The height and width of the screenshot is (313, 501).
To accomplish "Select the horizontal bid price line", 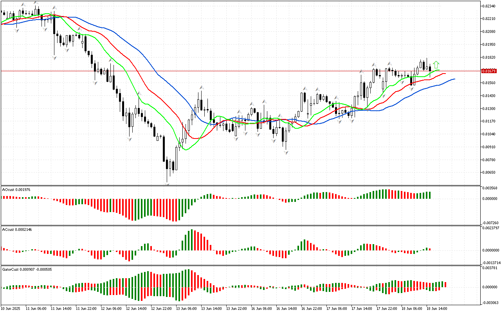I will coord(235,71).
